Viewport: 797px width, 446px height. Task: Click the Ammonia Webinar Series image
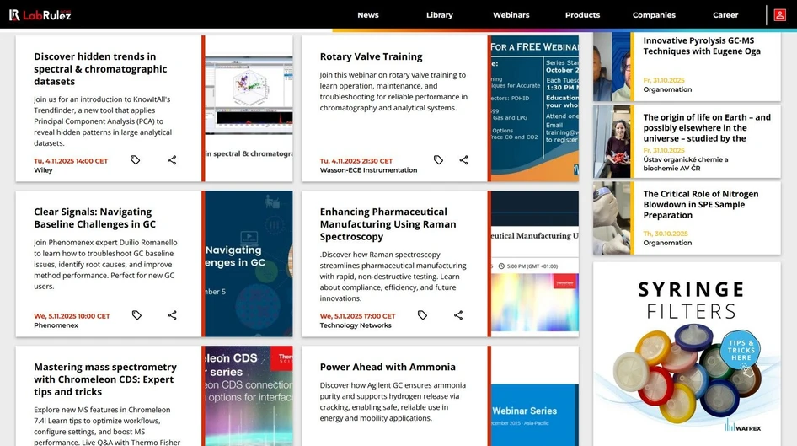tap(535, 396)
